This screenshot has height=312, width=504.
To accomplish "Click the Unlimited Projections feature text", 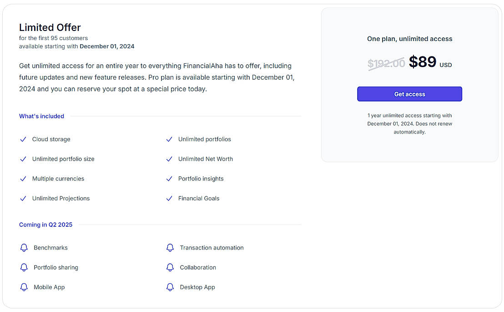I will click(x=61, y=198).
